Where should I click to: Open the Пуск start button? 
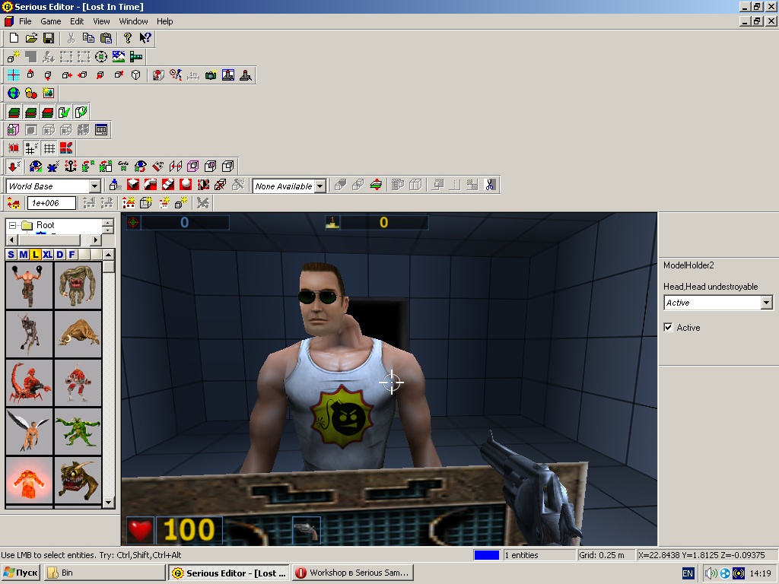(x=21, y=573)
